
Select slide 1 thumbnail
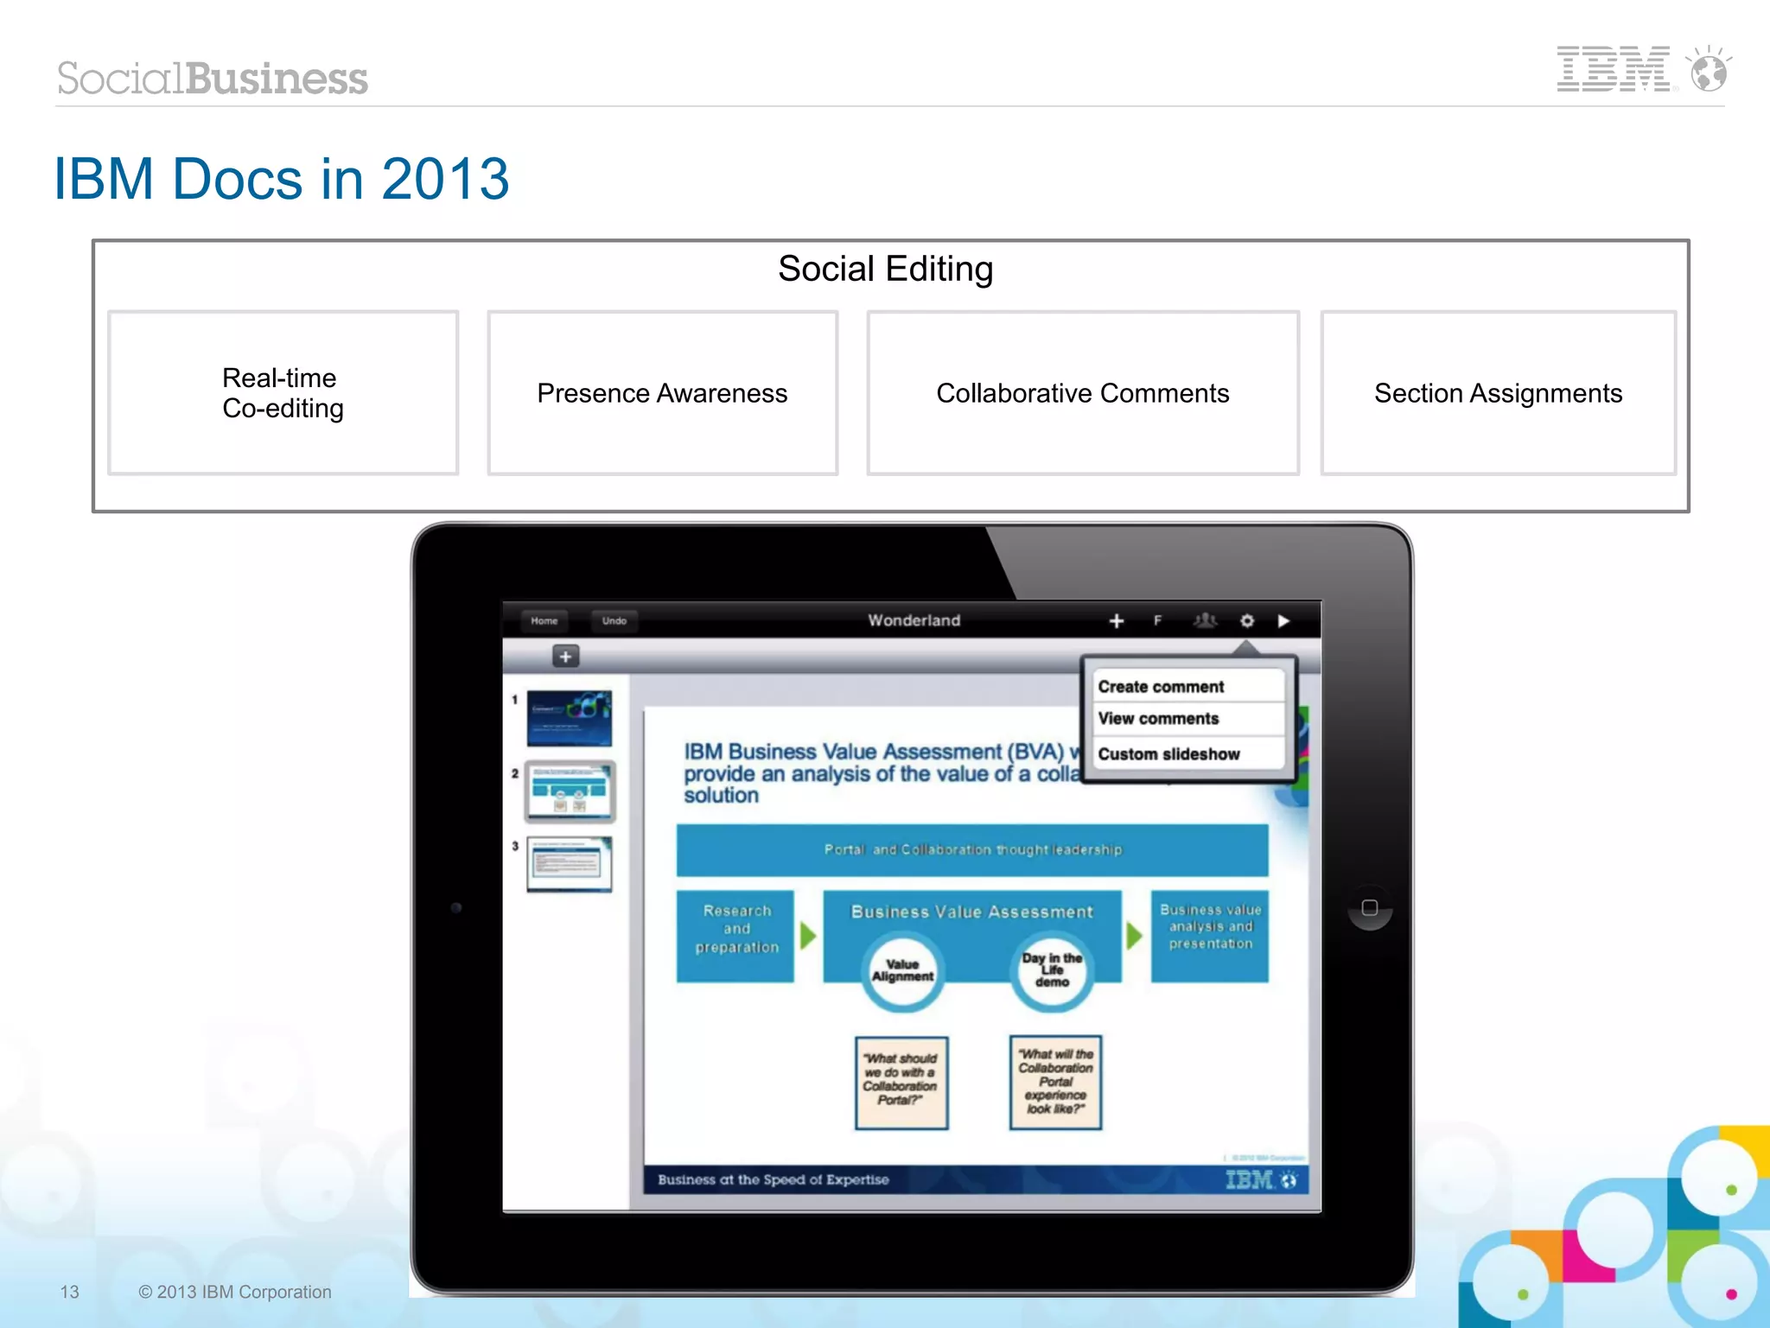(569, 717)
